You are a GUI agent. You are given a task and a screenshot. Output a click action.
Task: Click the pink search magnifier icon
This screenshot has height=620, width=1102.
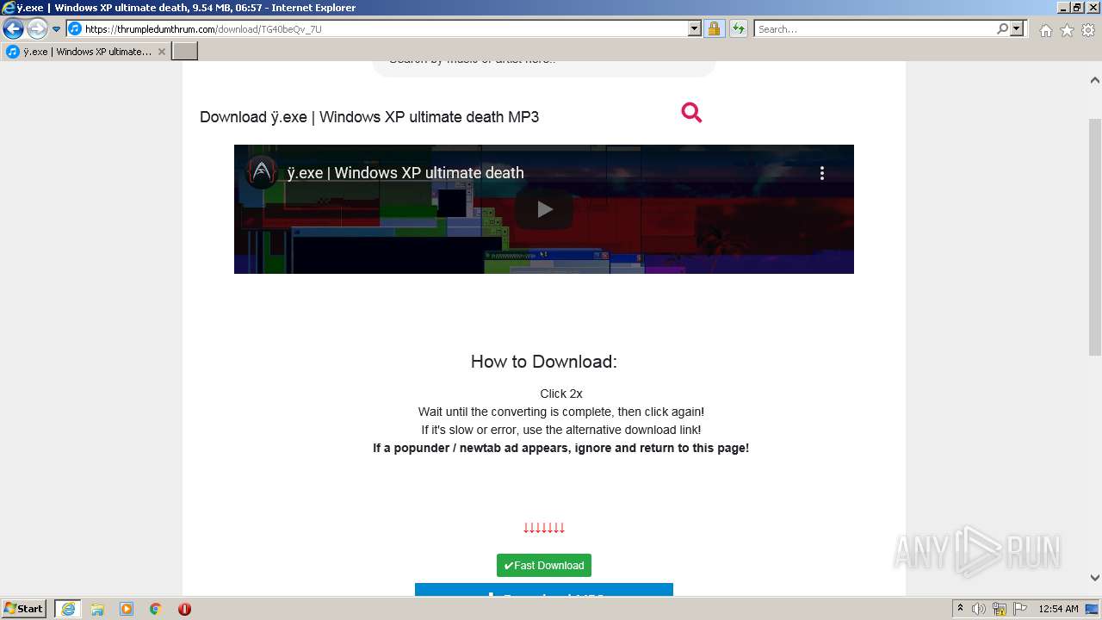point(691,112)
